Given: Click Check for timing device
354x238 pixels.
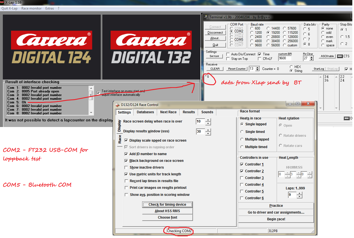Looking at the screenshot, I should pyautogui.click(x=168, y=205).
